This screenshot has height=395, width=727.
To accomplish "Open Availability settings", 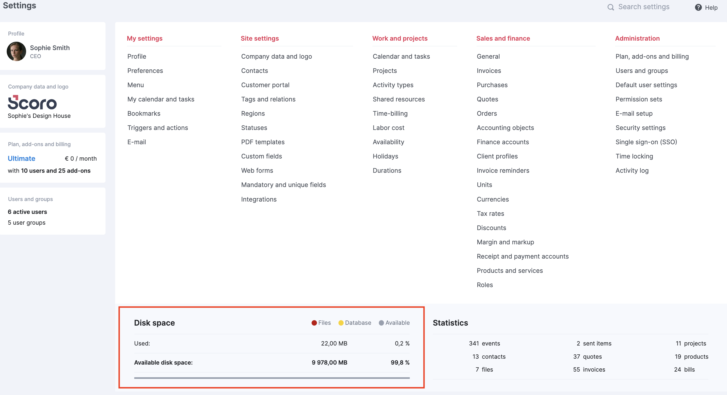I will point(388,142).
